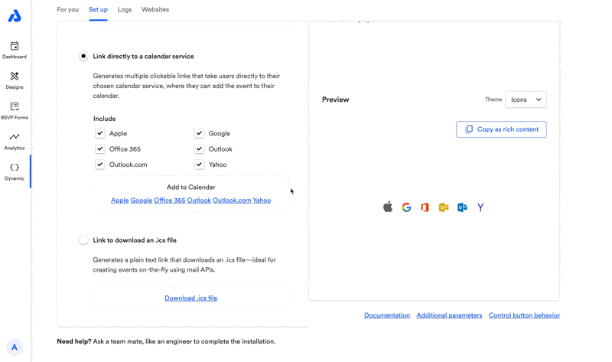Switch to the Set up tab
Image resolution: width=612 pixels, height=362 pixels.
click(x=98, y=9)
